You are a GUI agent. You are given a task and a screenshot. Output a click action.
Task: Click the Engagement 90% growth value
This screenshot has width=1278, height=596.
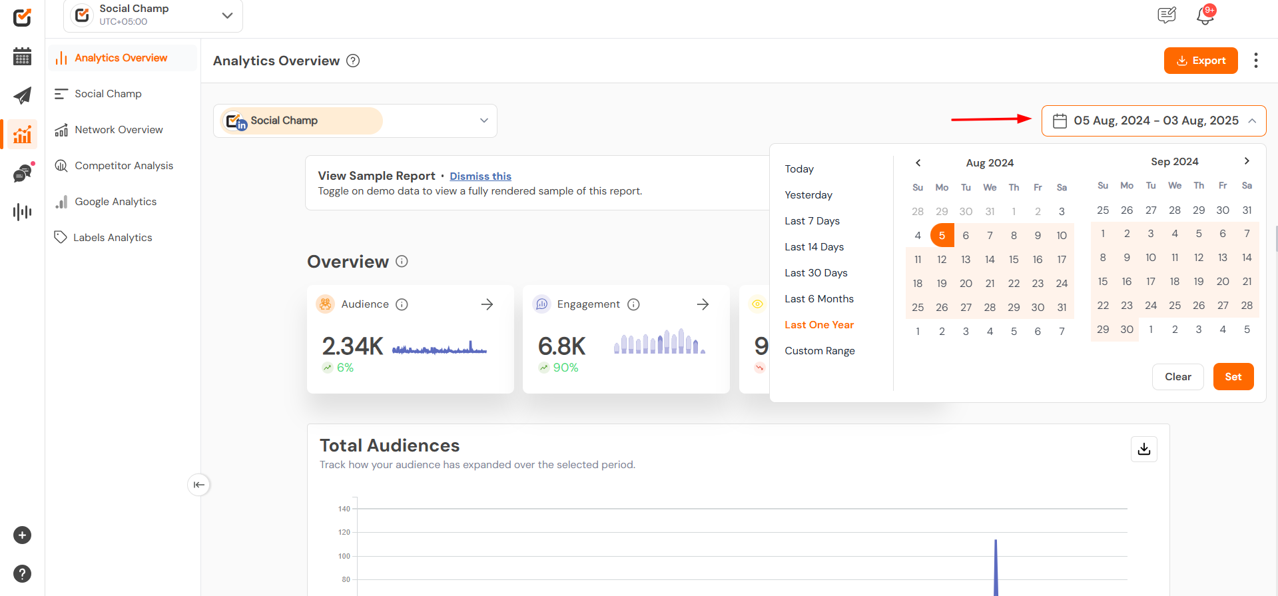coord(565,368)
